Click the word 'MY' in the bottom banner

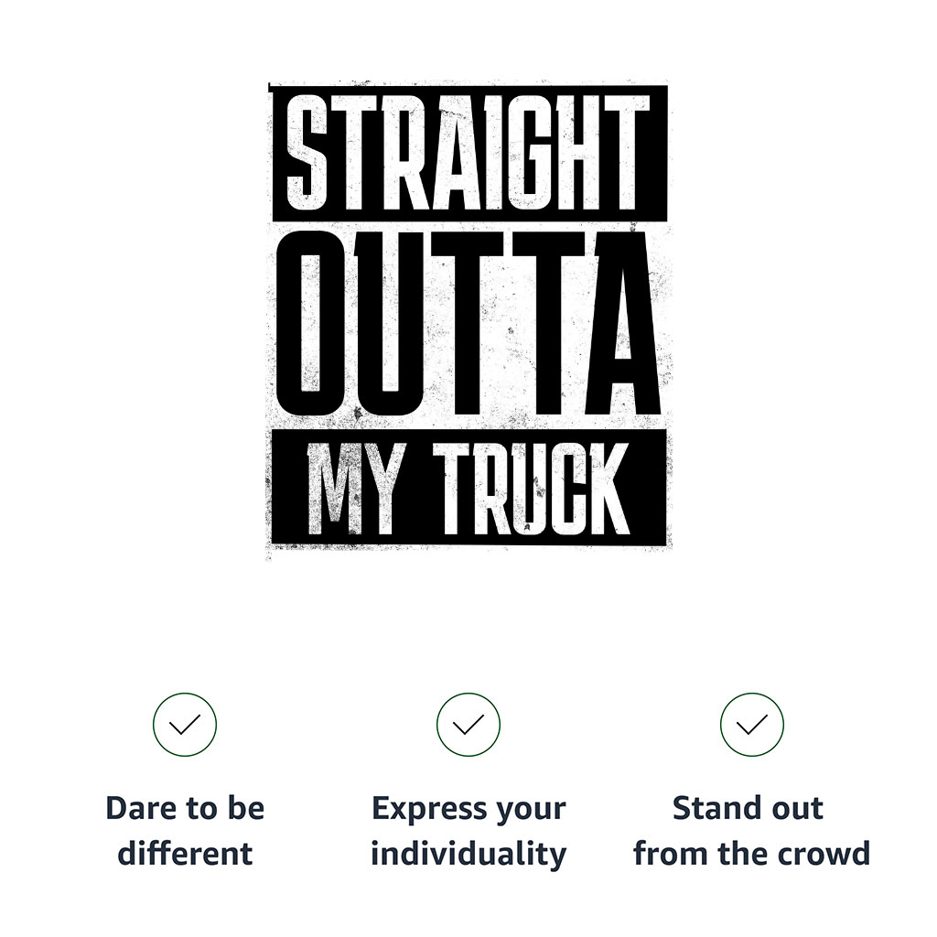point(352,489)
